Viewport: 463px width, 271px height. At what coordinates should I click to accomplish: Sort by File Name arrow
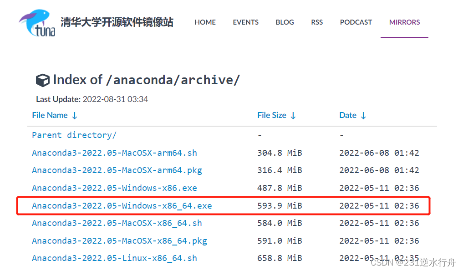(75, 116)
